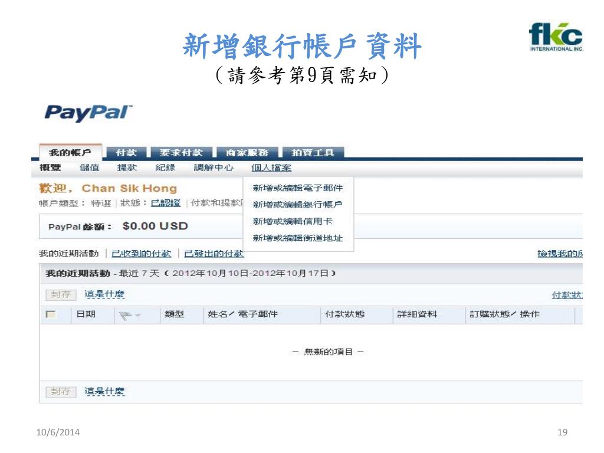
Task: Click the Chan Sik Hong welcome name
Action: coord(129,188)
